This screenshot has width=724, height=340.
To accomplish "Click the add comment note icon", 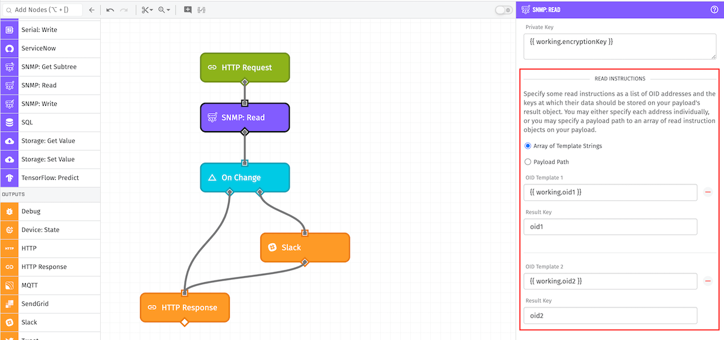I will click(x=188, y=10).
